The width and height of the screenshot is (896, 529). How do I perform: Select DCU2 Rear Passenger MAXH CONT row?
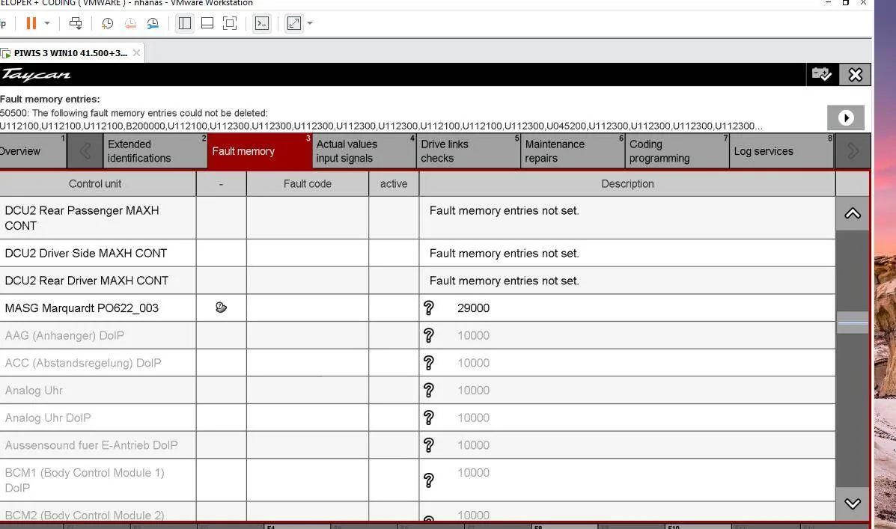click(x=417, y=218)
